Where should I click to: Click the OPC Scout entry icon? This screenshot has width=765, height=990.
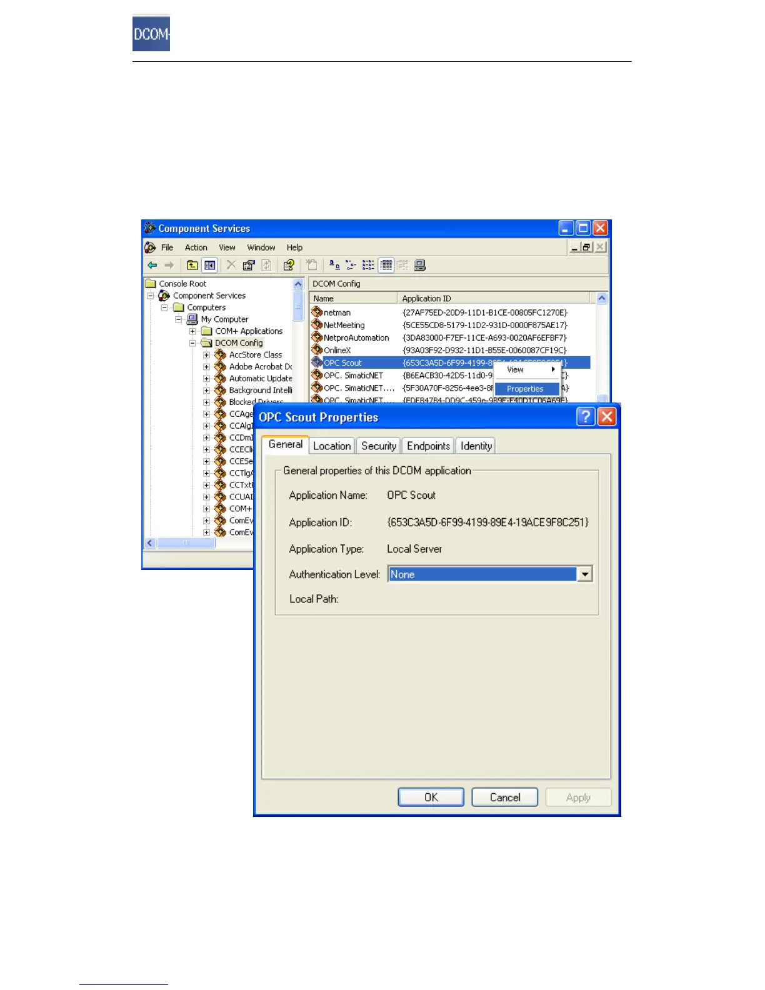[x=317, y=362]
